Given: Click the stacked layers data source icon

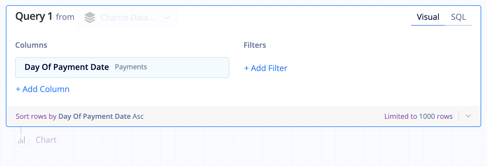Looking at the screenshot, I should point(90,17).
